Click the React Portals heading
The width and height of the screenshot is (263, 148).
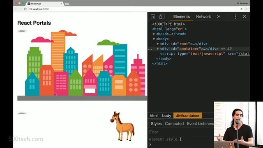point(34,23)
